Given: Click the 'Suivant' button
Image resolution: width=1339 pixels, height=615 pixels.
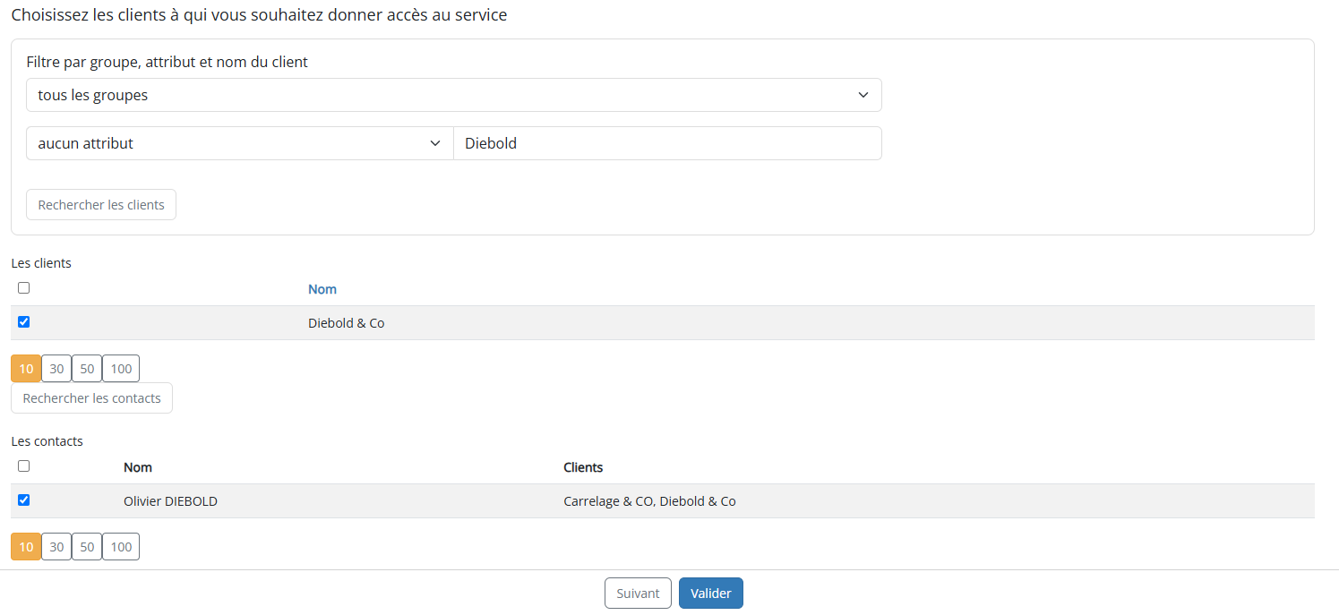Looking at the screenshot, I should tap(638, 594).
